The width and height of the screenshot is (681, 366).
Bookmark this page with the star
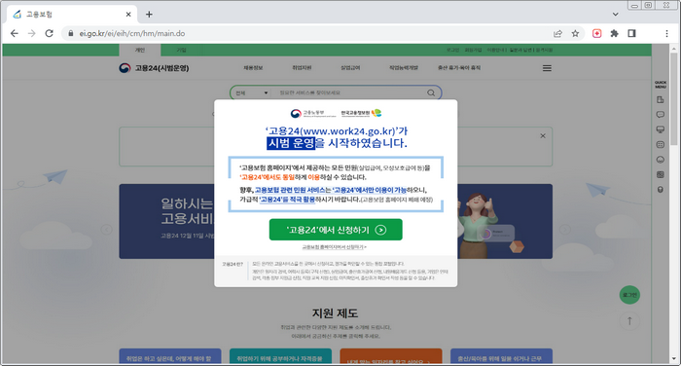pyautogui.click(x=575, y=33)
